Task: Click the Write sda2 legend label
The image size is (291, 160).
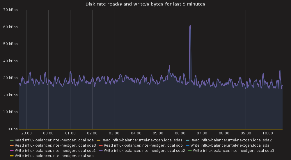Action: tap(145, 151)
